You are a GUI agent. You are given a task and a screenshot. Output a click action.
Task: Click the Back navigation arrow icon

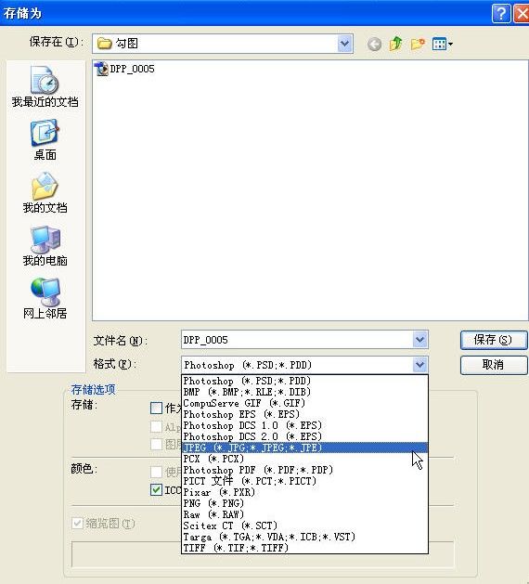coord(374,45)
